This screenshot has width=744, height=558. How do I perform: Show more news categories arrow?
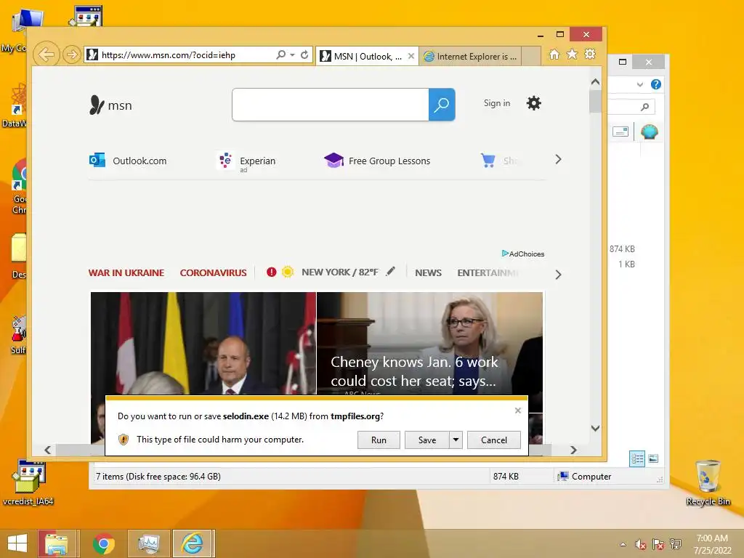(558, 274)
